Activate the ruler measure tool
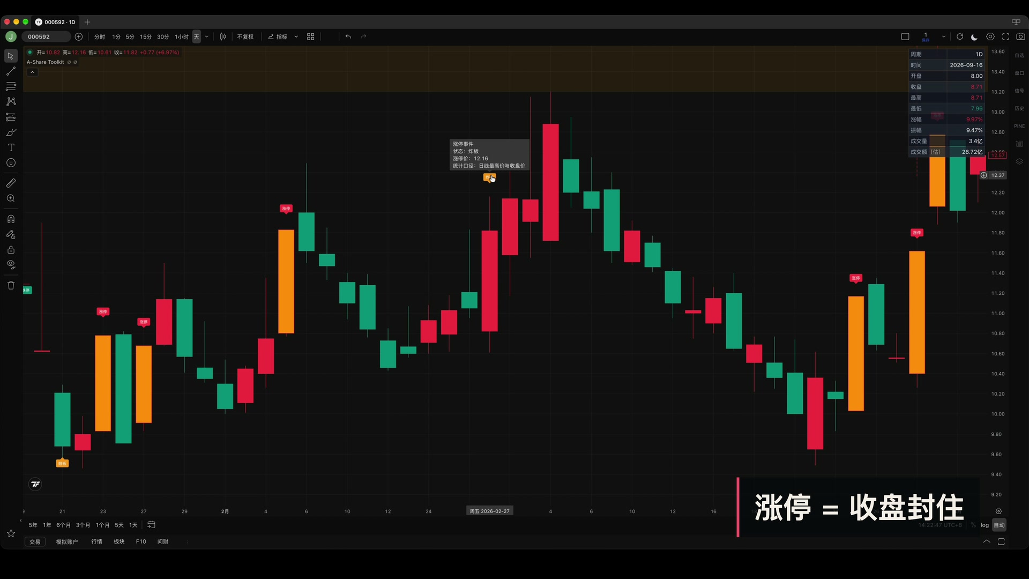This screenshot has width=1029, height=579. coord(11,183)
